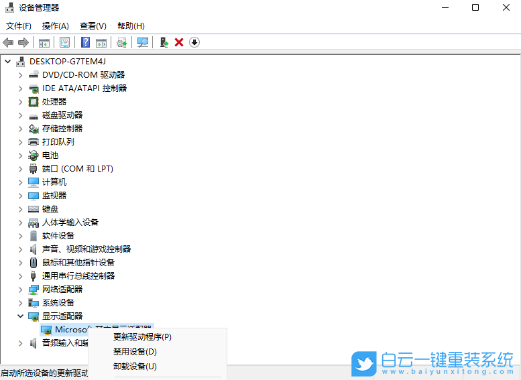Viewport: 521px width, 380px height.
Task: Click the 电池 battery icon
Action: pyautogui.click(x=34, y=155)
